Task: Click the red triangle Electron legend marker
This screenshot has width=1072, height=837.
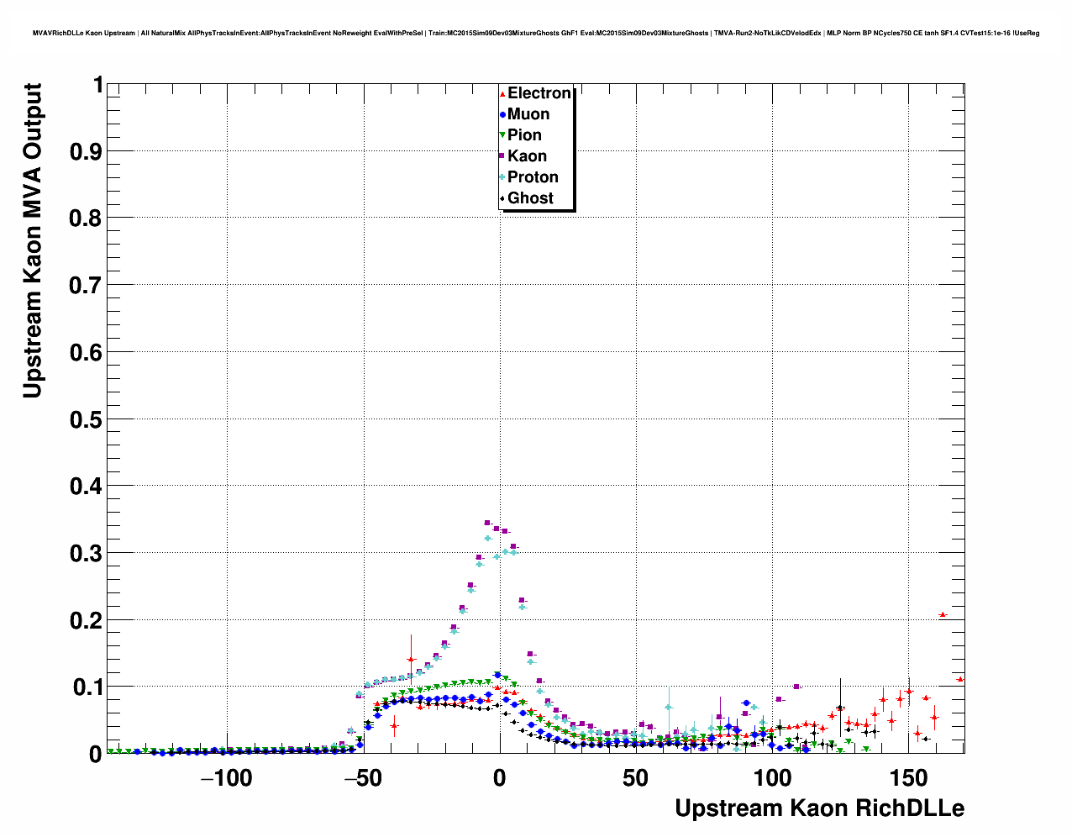Action: click(502, 94)
